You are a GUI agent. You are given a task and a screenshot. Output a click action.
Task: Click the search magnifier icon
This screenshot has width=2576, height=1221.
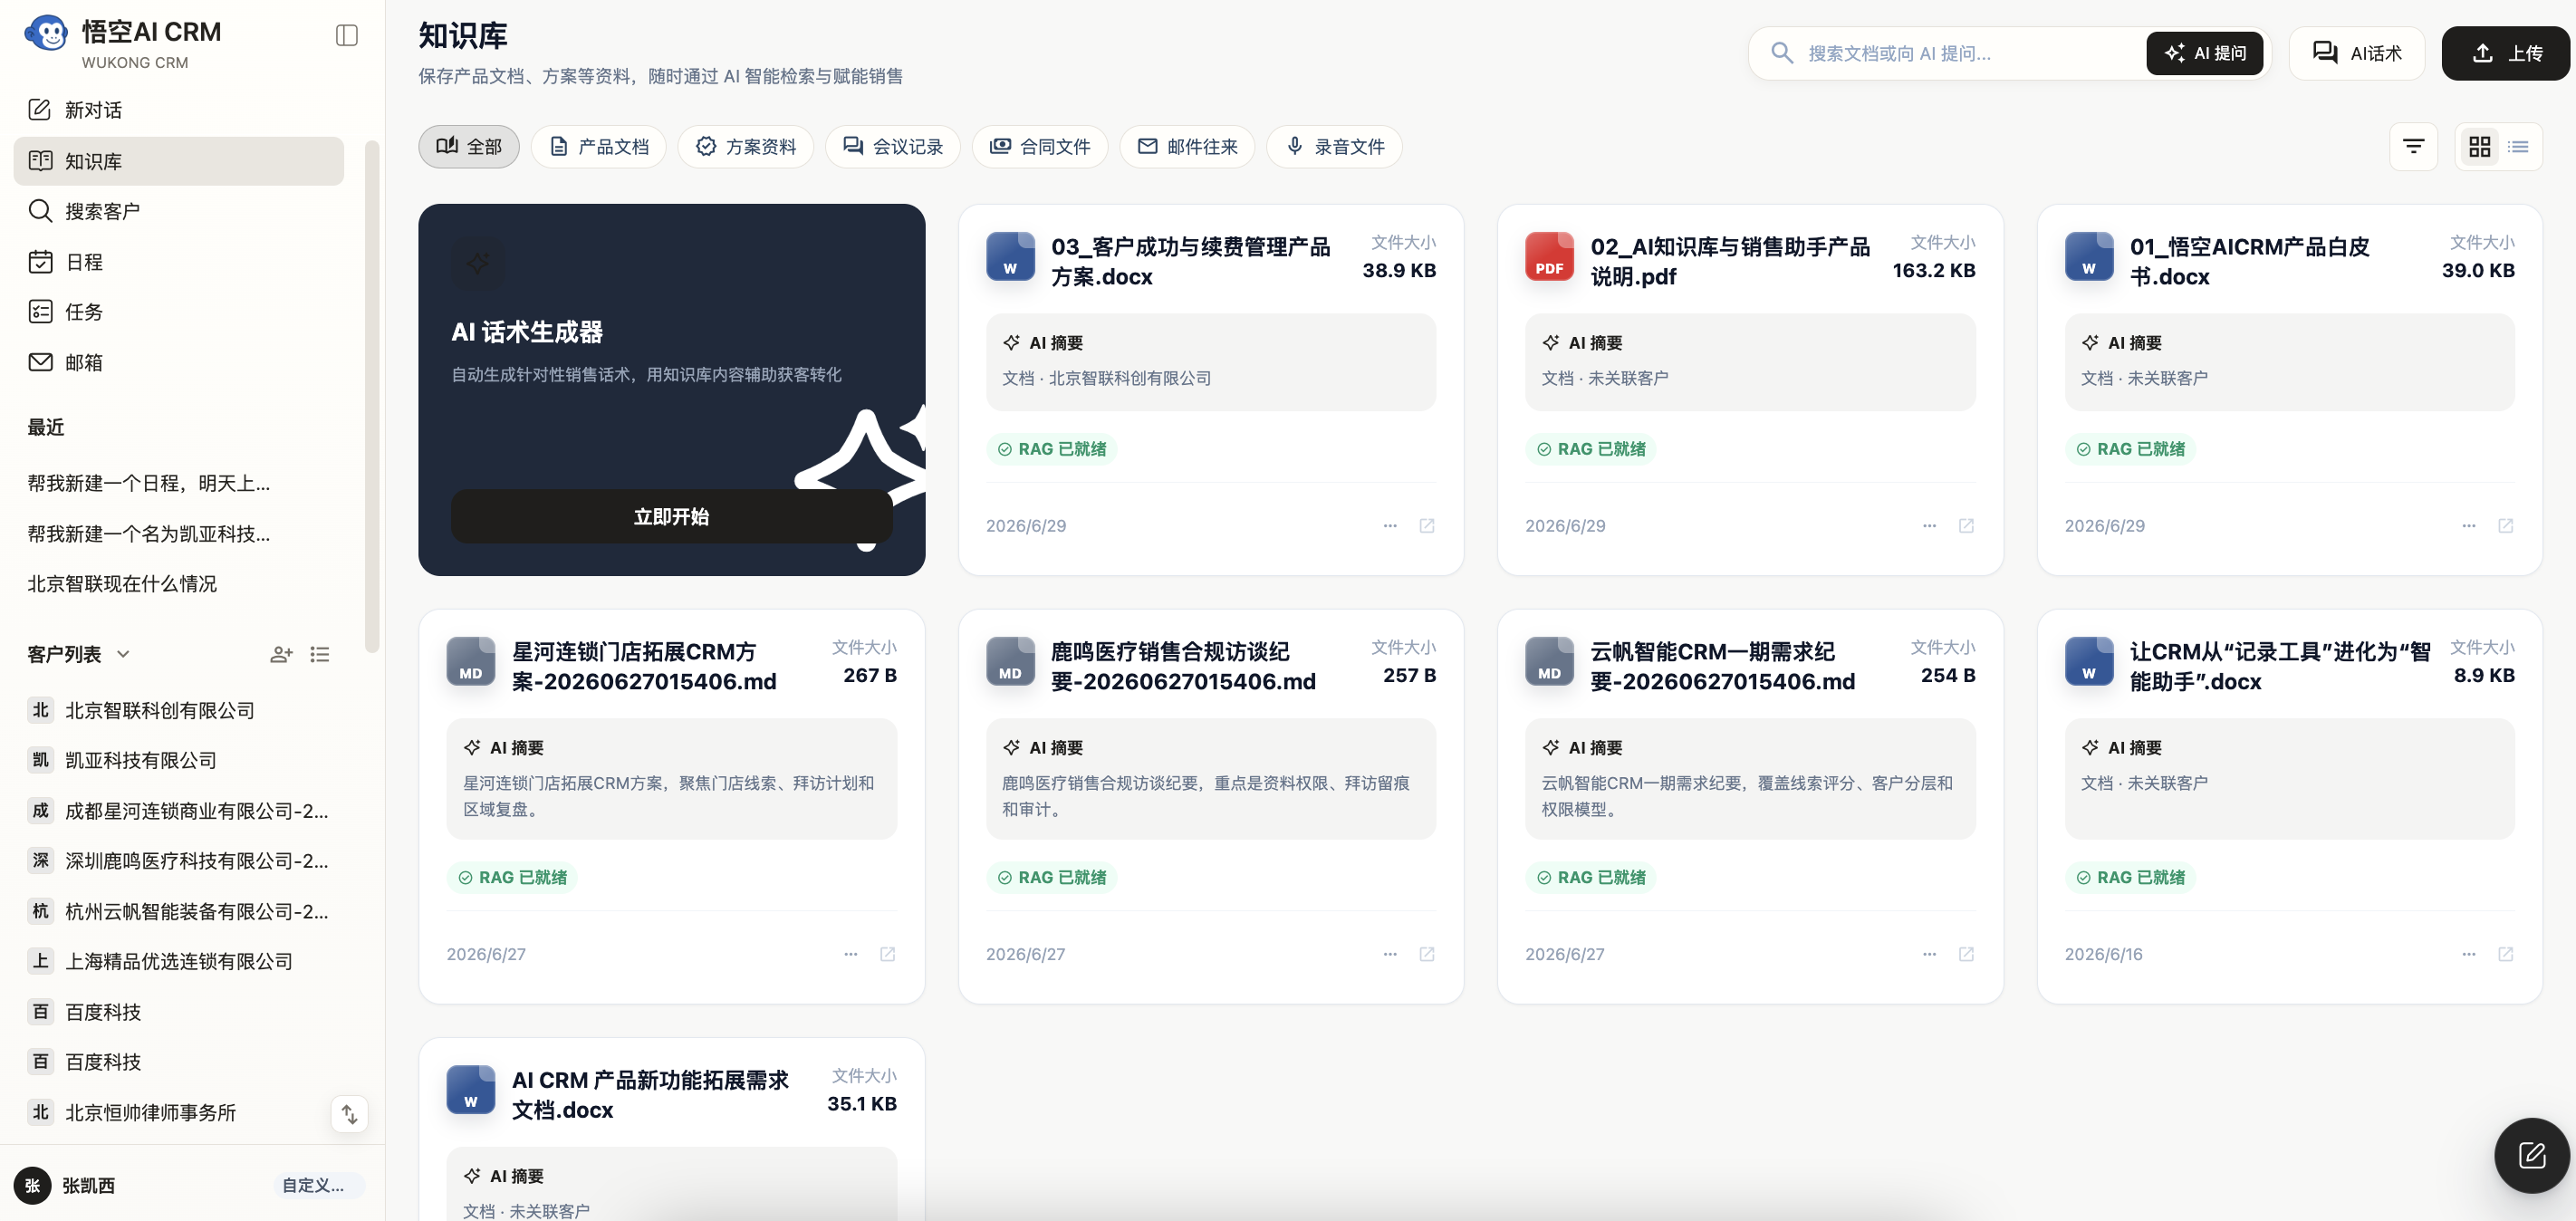coord(1781,53)
